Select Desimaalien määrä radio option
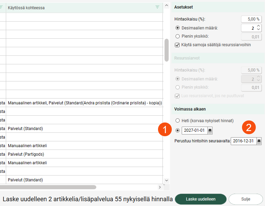Image resolution: width=265 pixels, height=206 pixels. 178,28
